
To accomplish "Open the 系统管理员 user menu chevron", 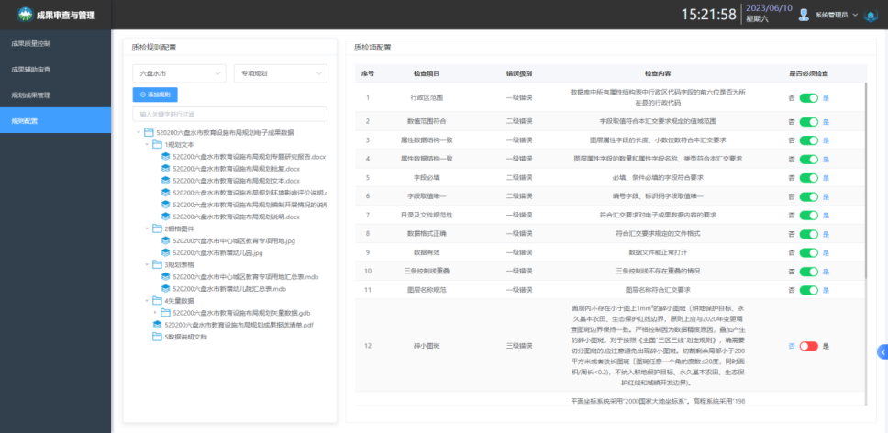I will 855,16.
